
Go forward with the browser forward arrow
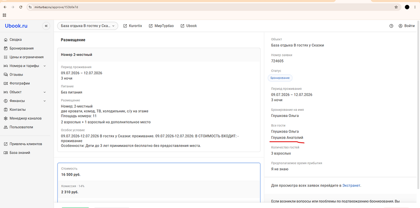(13, 7)
